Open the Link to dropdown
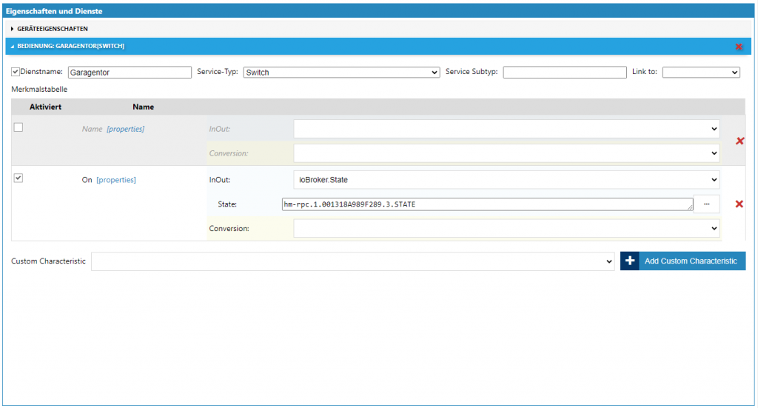 [x=700, y=73]
